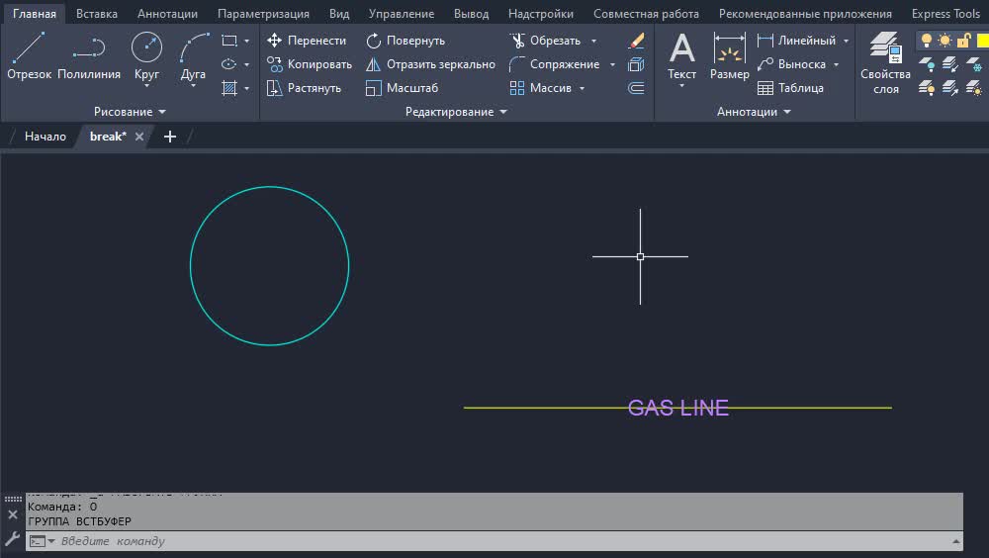989x558 pixels.
Task: Select the Линейный (Linear) dimension
Action: (796, 41)
